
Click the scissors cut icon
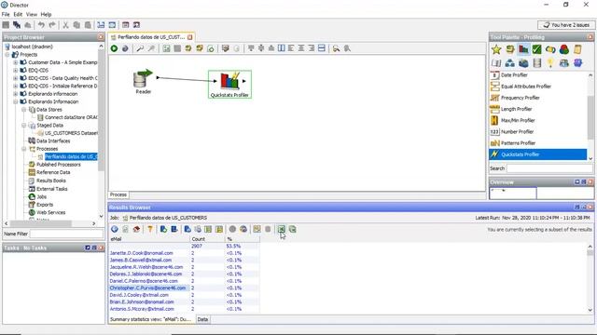coord(65,25)
